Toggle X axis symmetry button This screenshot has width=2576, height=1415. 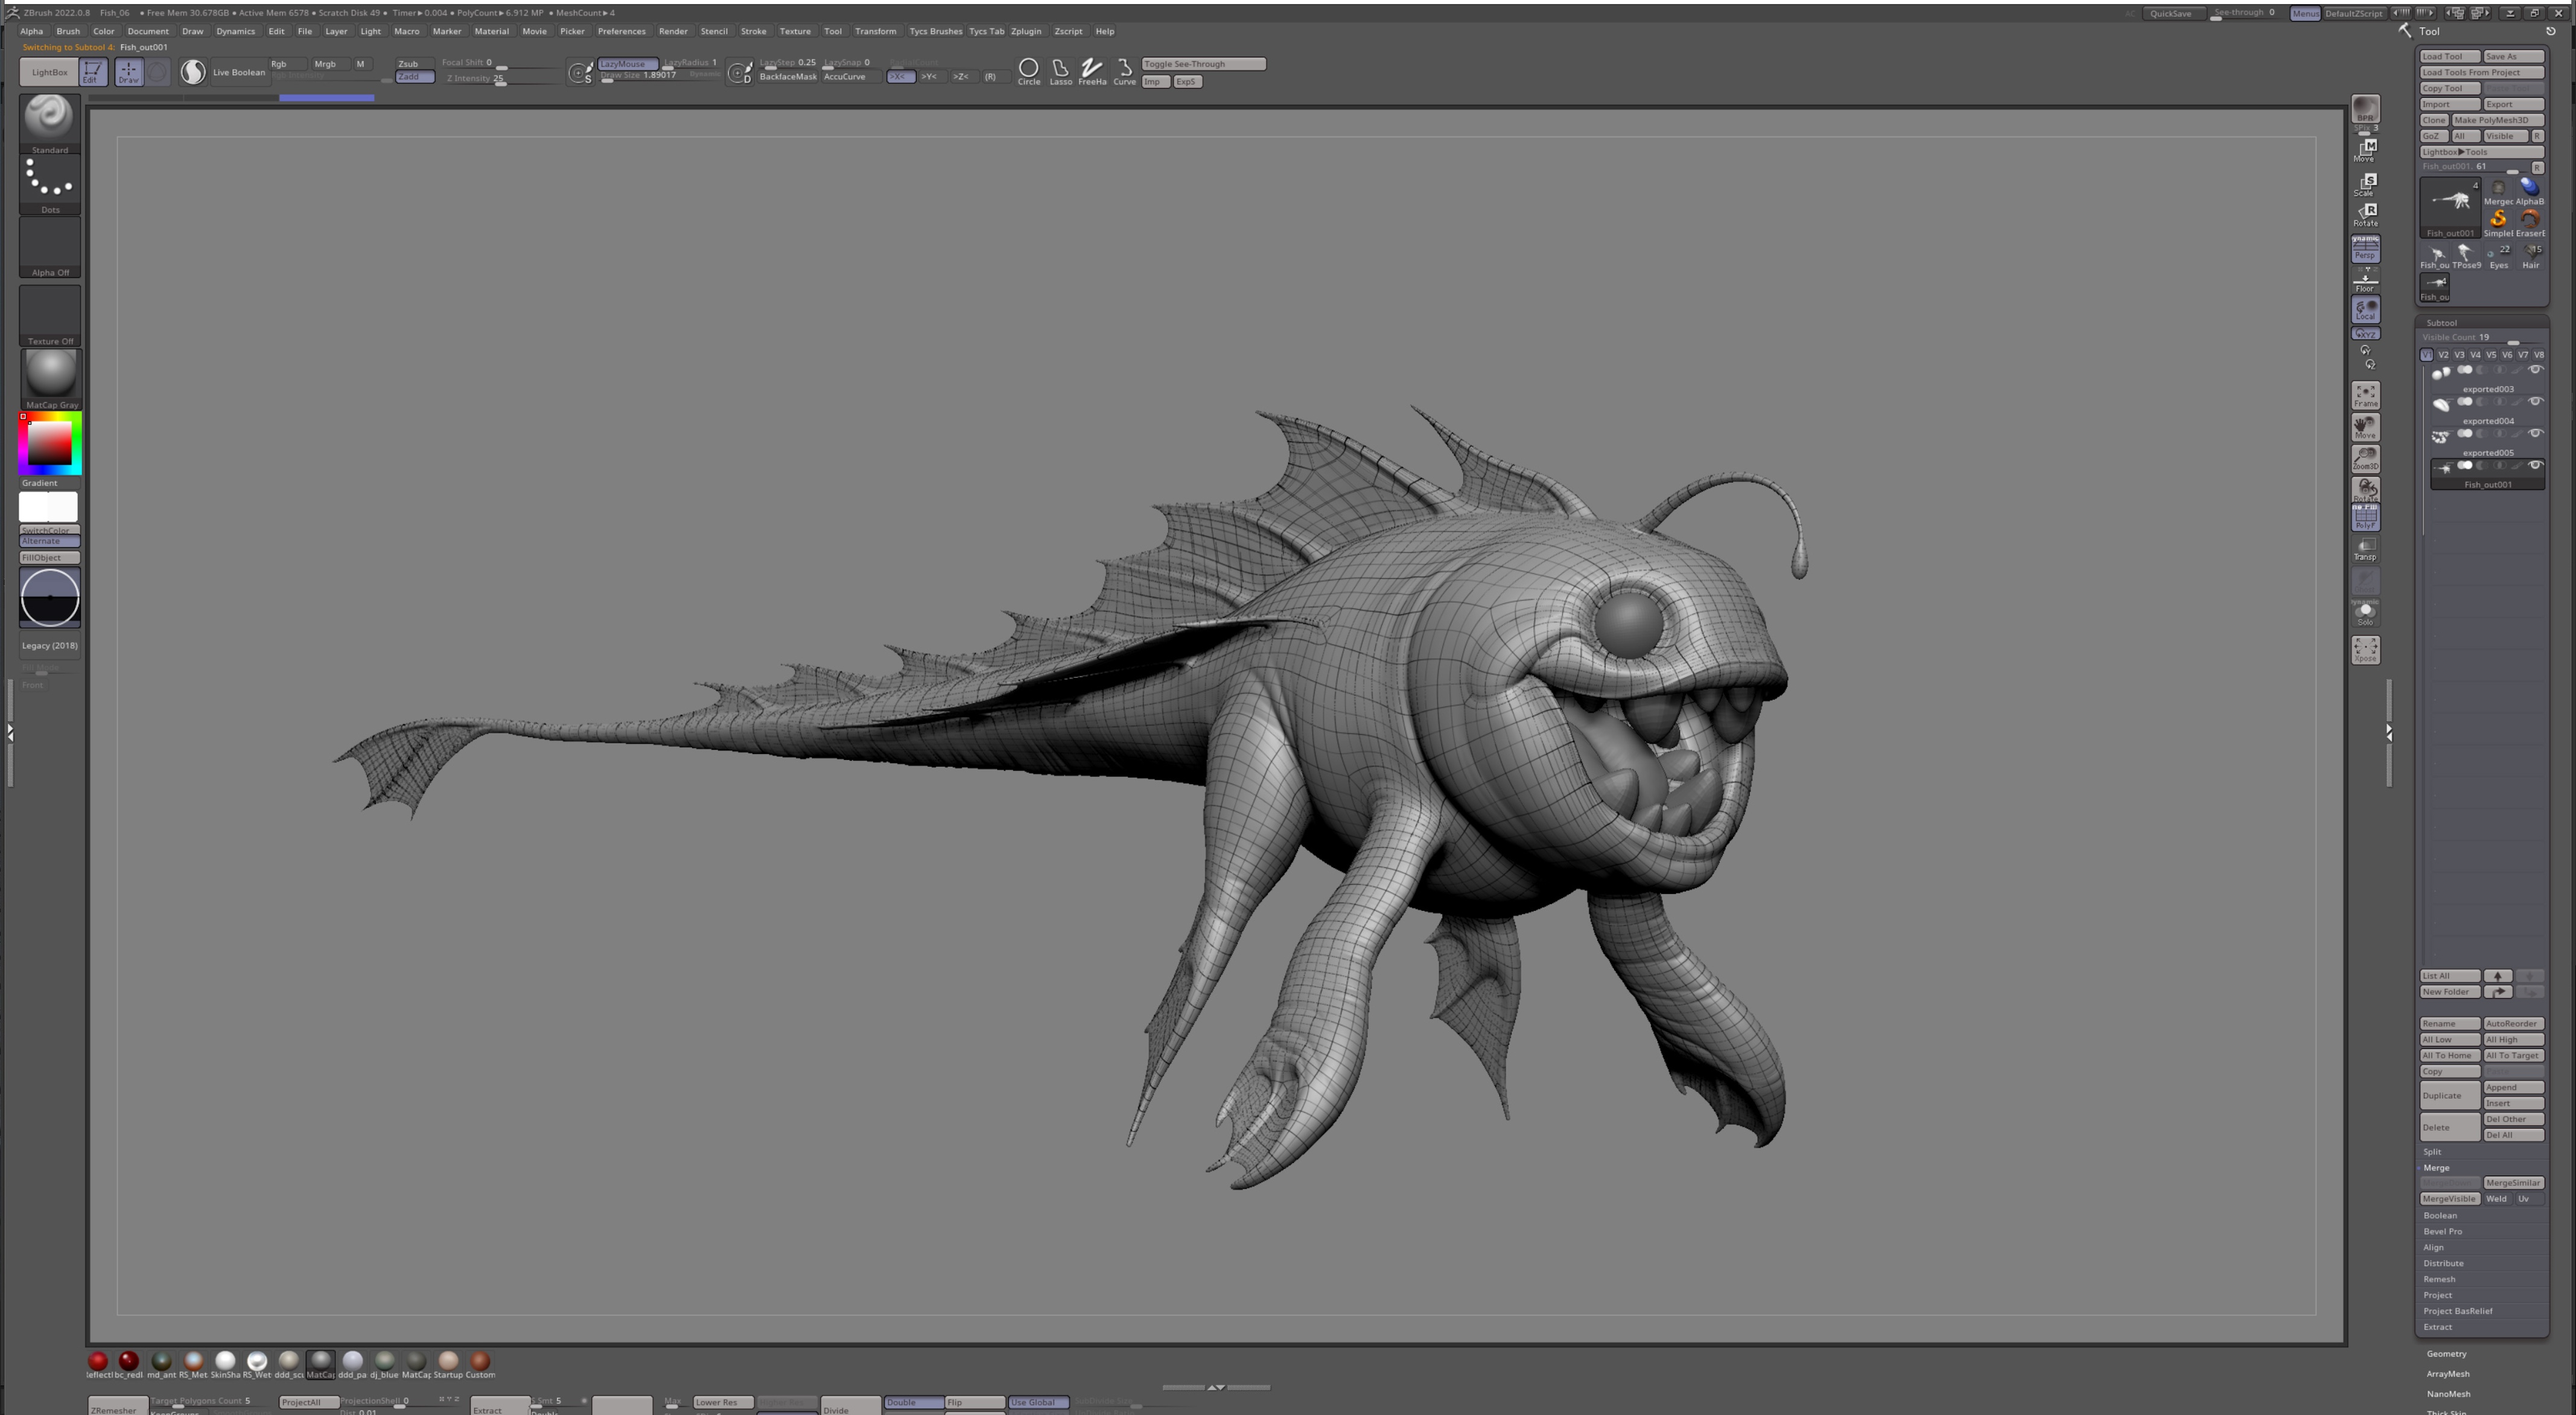tap(900, 76)
